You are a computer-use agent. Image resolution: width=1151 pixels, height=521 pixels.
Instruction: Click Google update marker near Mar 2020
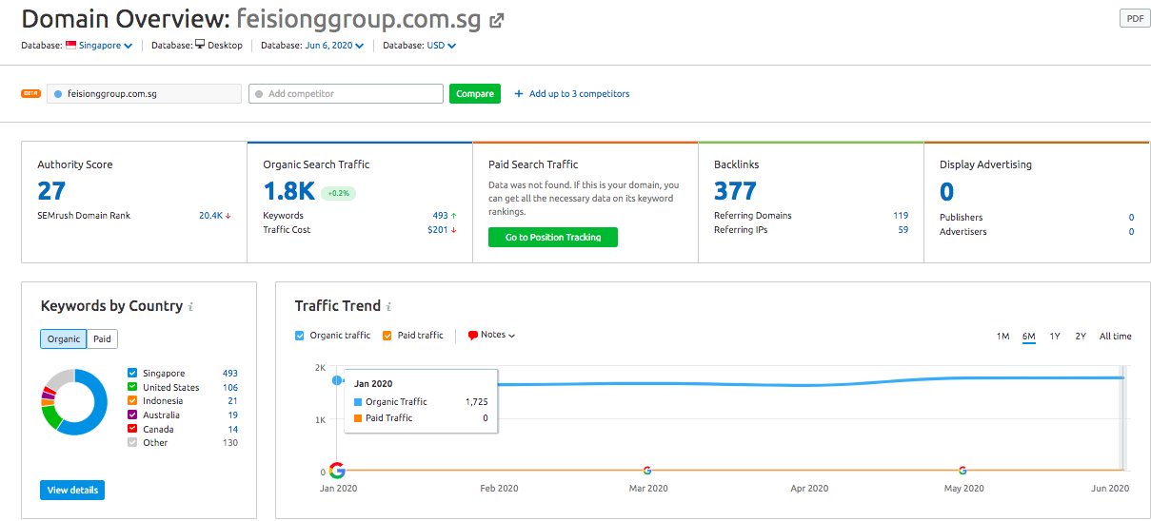647,470
